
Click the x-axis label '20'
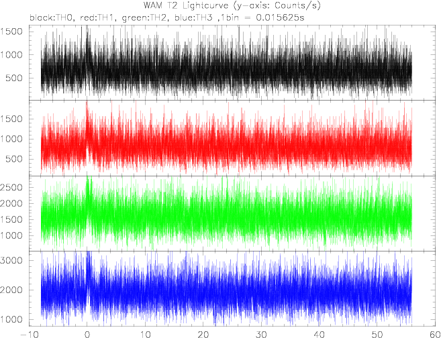pyautogui.click(x=203, y=335)
